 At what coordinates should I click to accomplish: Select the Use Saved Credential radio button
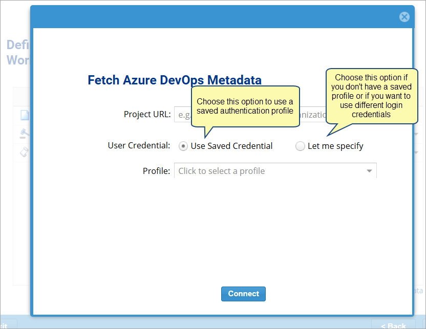coord(183,146)
